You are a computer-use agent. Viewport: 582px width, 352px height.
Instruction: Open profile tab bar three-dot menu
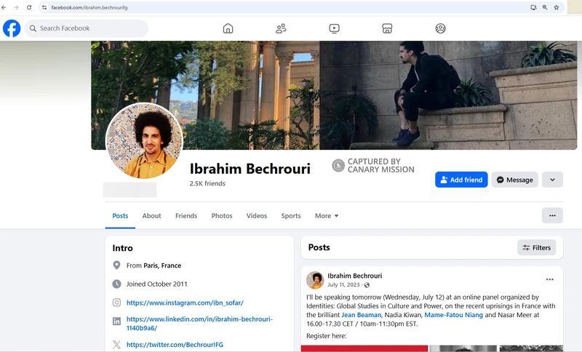[552, 215]
